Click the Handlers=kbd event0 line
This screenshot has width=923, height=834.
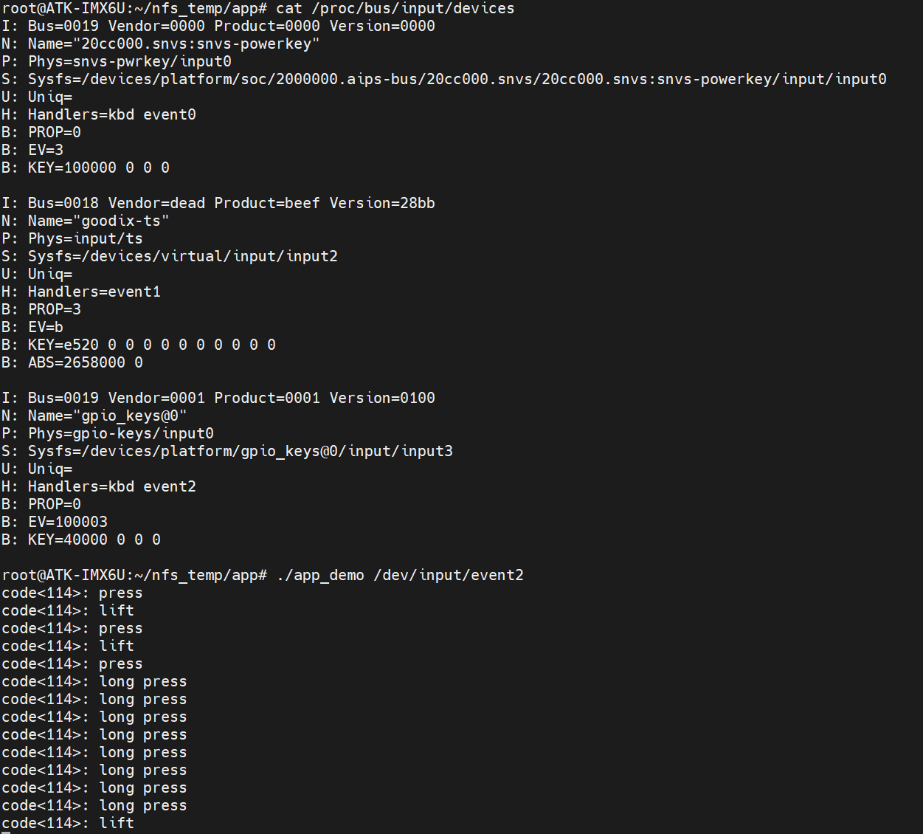click(x=111, y=114)
